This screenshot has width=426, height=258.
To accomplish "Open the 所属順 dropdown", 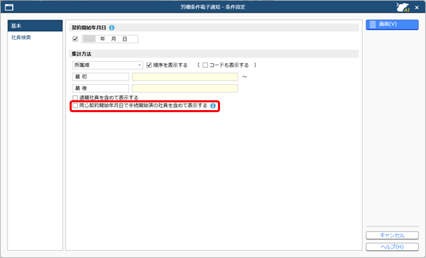I will (x=108, y=65).
